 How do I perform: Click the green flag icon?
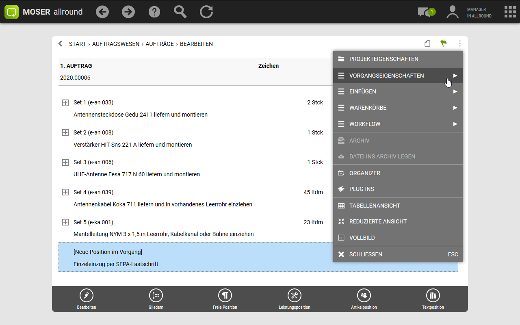pos(444,43)
